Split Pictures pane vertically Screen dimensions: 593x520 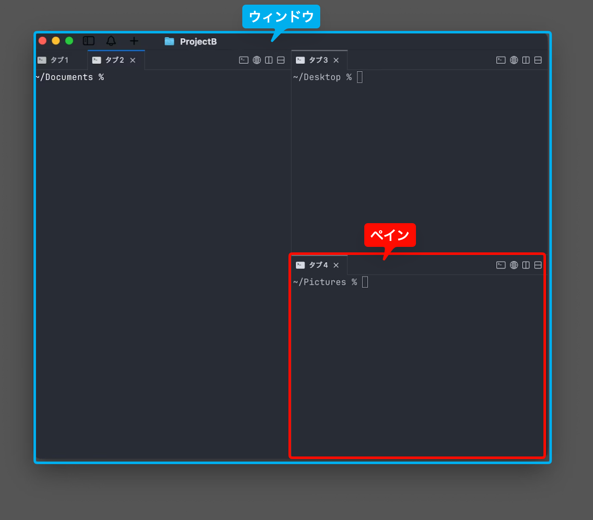coord(526,265)
